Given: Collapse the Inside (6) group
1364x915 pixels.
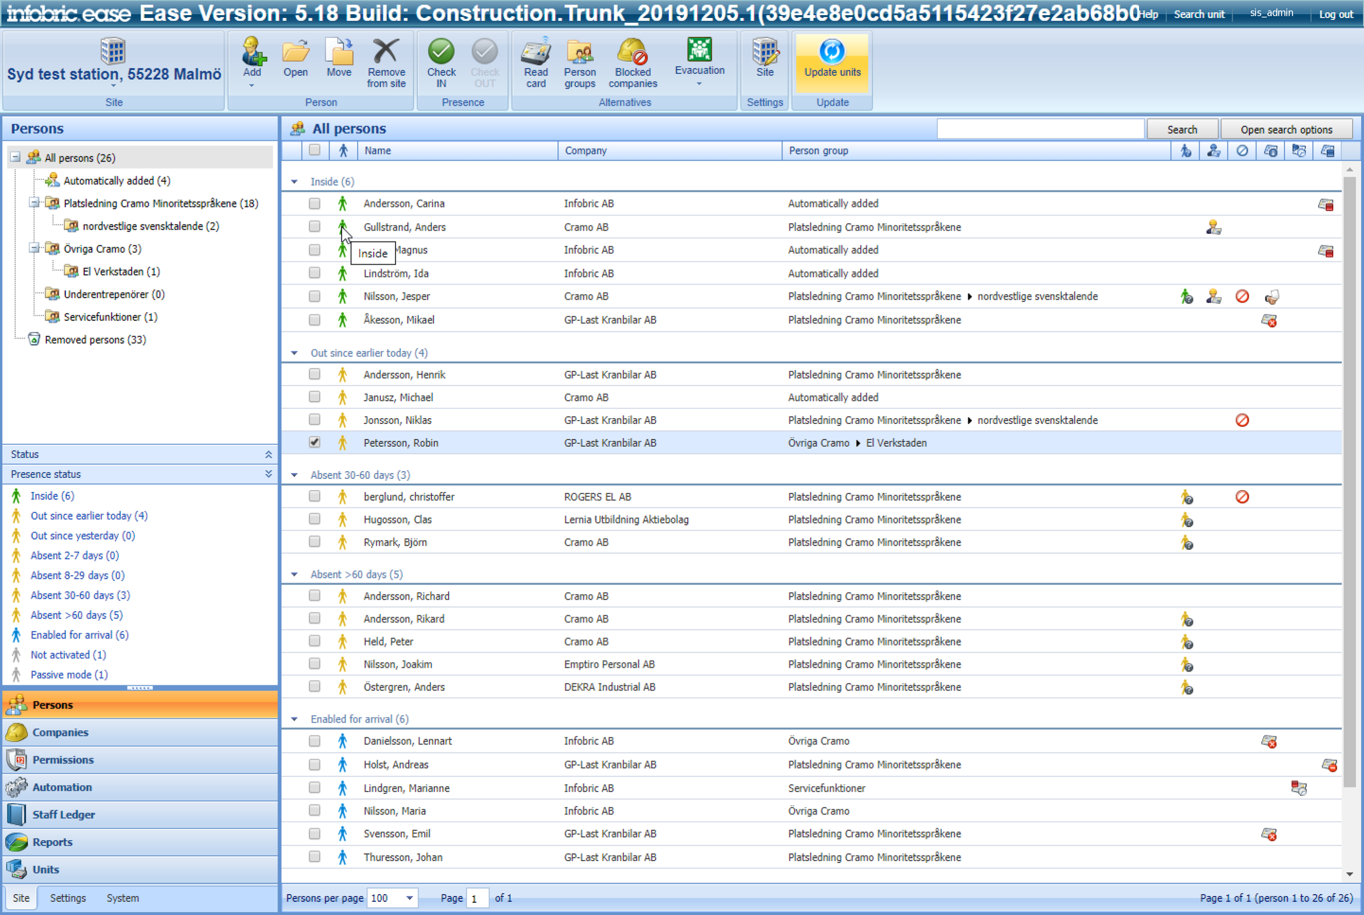Looking at the screenshot, I should (295, 181).
